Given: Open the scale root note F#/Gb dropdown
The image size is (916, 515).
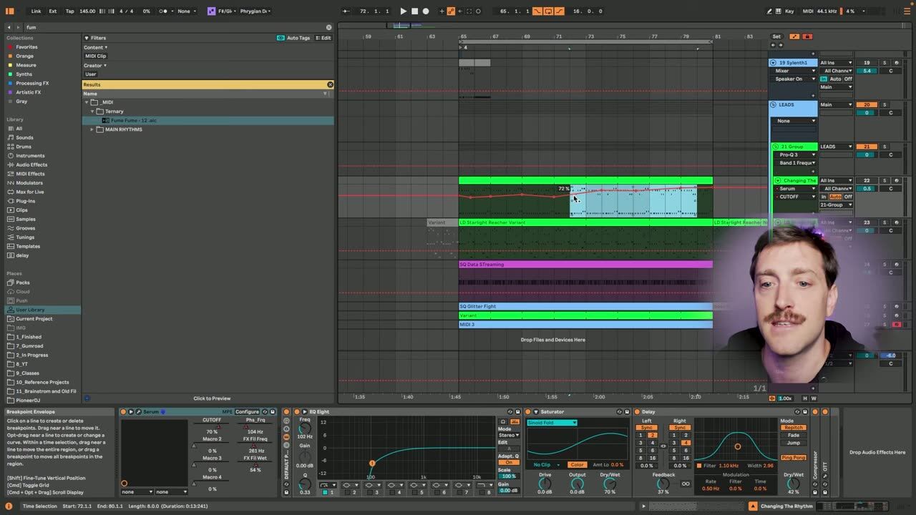Looking at the screenshot, I should 228,11.
